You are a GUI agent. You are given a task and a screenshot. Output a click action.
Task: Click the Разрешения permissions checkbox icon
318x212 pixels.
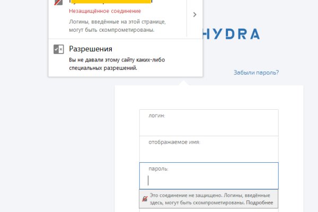tap(58, 49)
